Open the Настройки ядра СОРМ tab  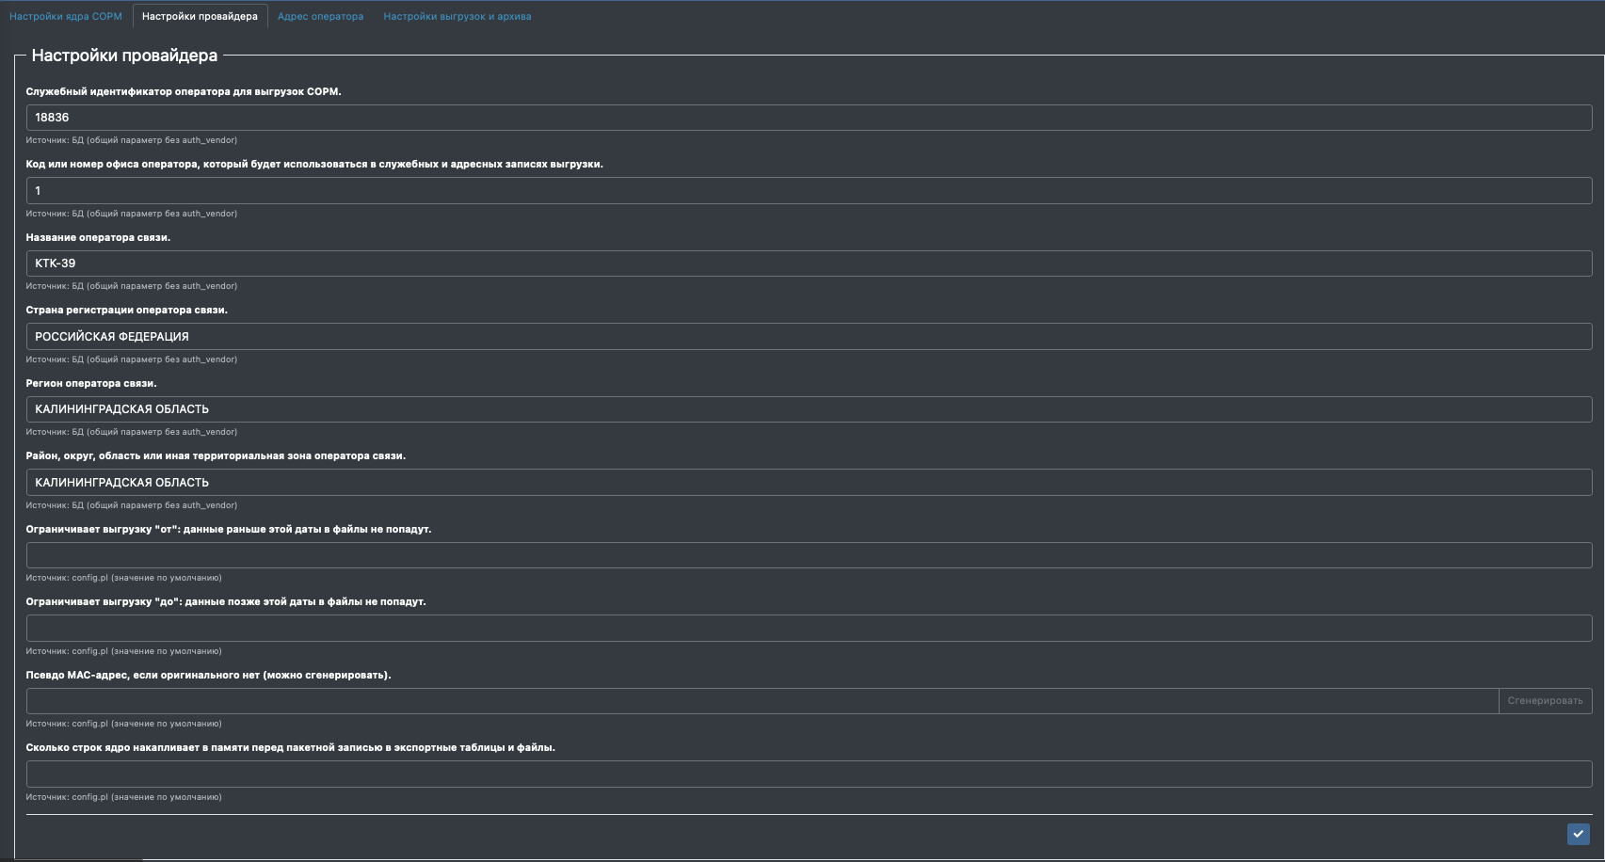click(66, 16)
